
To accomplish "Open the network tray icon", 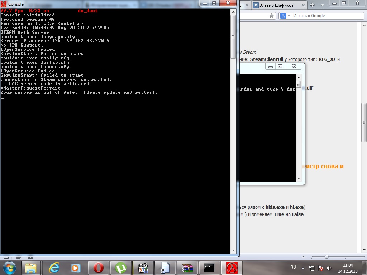I will 312,268.
